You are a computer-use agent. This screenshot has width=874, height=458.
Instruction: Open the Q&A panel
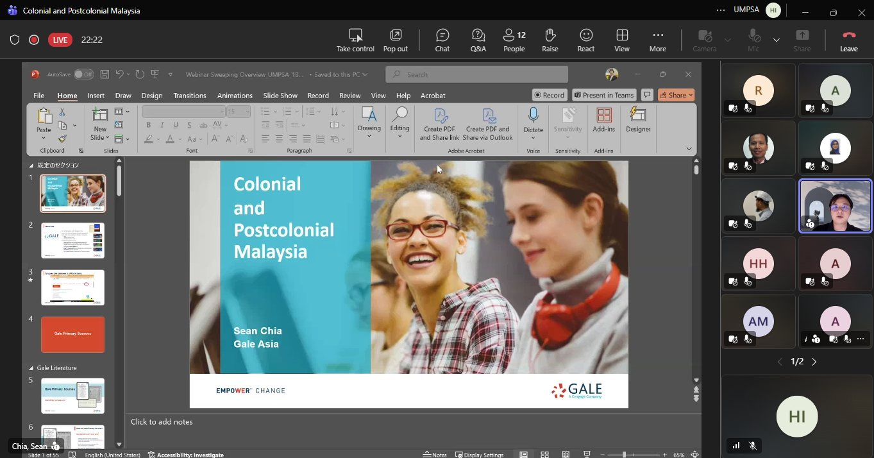pos(478,40)
